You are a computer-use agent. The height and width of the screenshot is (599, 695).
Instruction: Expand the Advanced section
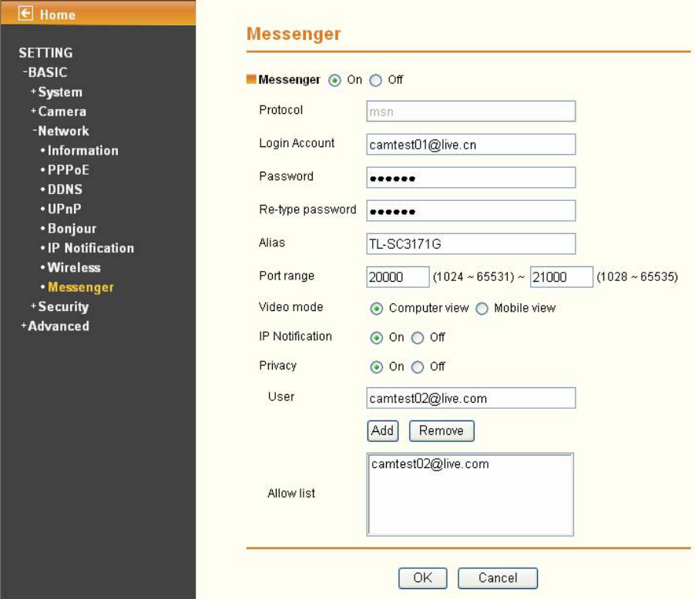[x=55, y=326]
